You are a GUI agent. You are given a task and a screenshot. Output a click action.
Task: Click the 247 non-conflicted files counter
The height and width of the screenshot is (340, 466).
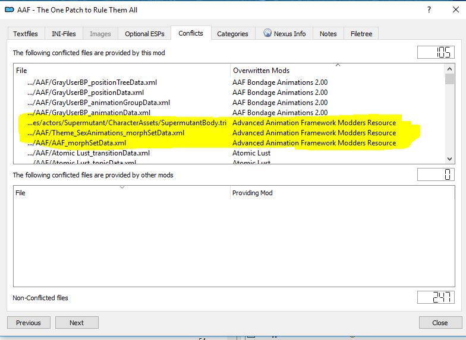pyautogui.click(x=436, y=297)
